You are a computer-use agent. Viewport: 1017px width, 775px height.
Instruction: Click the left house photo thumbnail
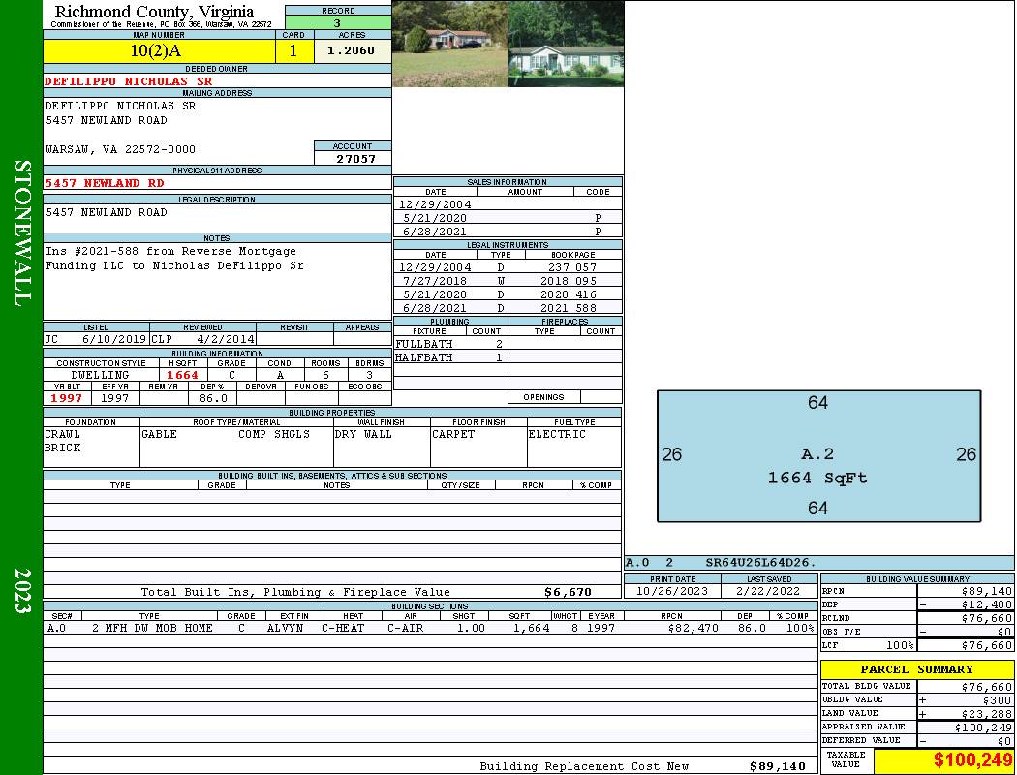coord(449,44)
